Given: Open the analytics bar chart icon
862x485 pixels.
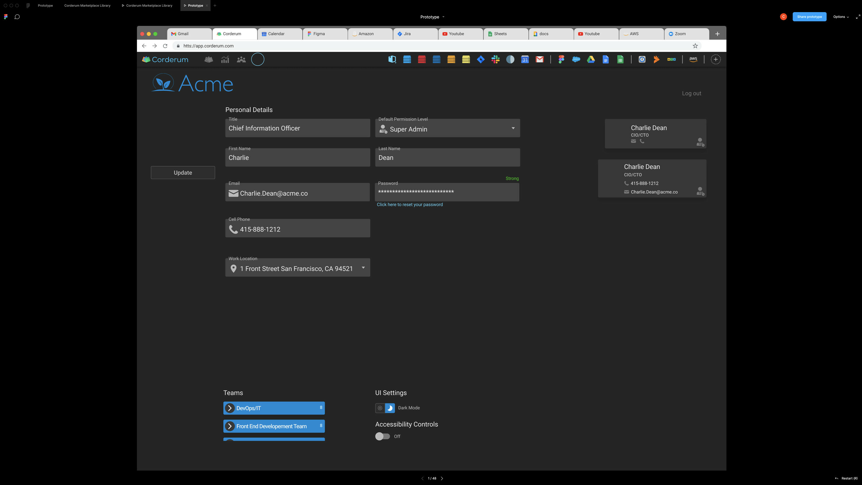Looking at the screenshot, I should [225, 59].
